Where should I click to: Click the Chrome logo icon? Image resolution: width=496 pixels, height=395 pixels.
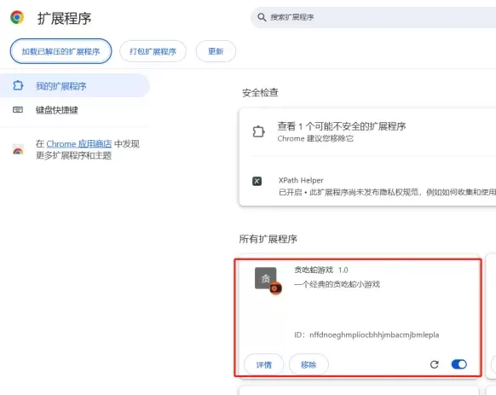click(x=17, y=17)
